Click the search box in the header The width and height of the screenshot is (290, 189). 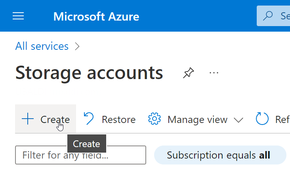[x=273, y=16]
